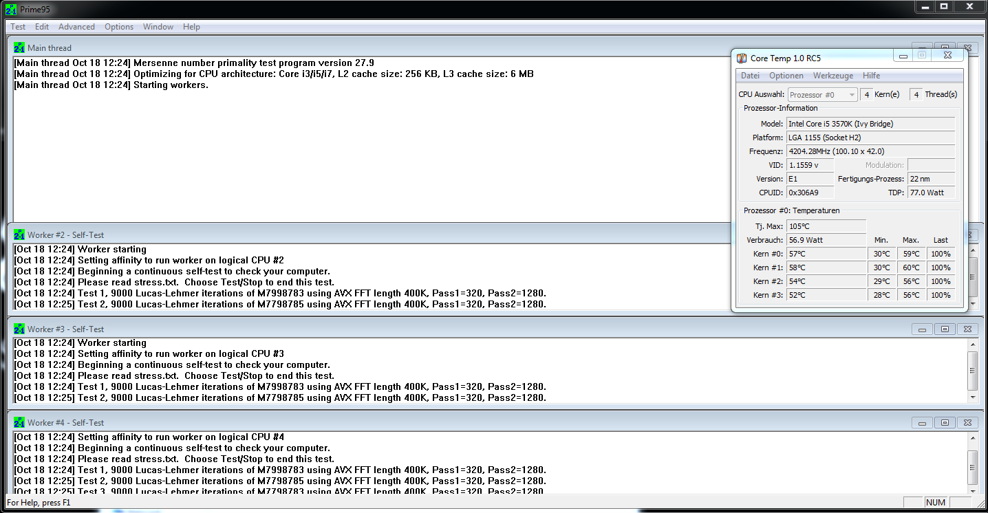Viewport: 988px width, 513px height.
Task: Open the Optionen menu in Core Temp
Action: tap(786, 76)
